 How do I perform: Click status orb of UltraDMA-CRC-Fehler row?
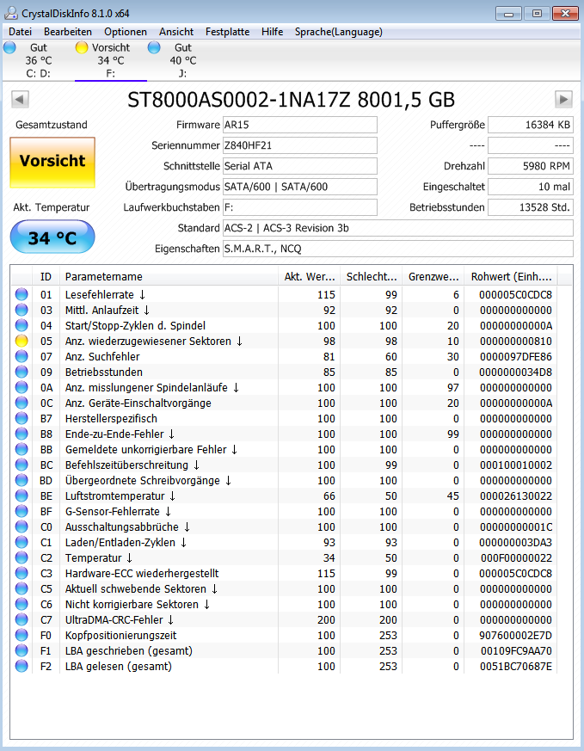pos(22,619)
